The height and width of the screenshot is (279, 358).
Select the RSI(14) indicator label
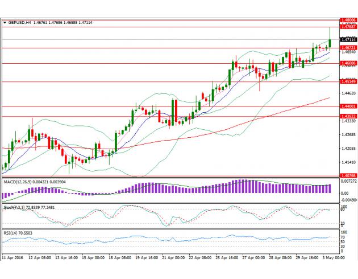11,234
